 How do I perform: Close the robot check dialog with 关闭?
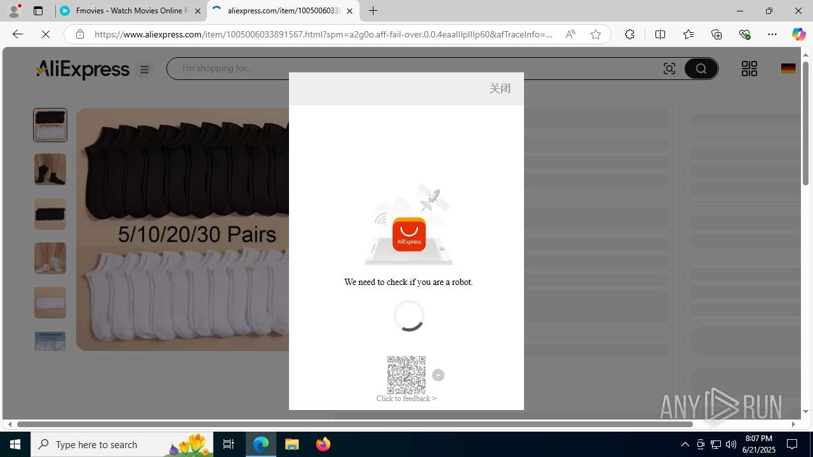tap(500, 88)
